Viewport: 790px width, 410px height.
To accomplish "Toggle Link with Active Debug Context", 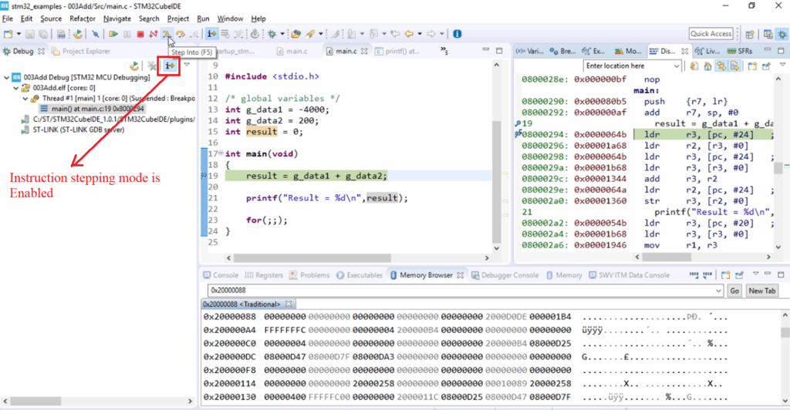I will coord(721,66).
